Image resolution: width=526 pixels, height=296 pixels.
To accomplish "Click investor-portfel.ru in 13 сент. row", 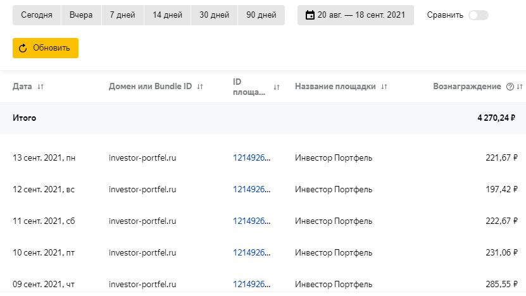I will pos(142,157).
